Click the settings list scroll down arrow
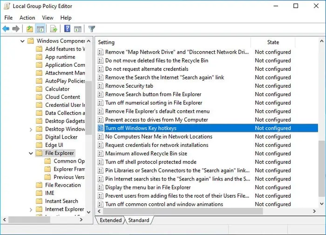Viewport: 326px width, 235px height. click(322, 204)
